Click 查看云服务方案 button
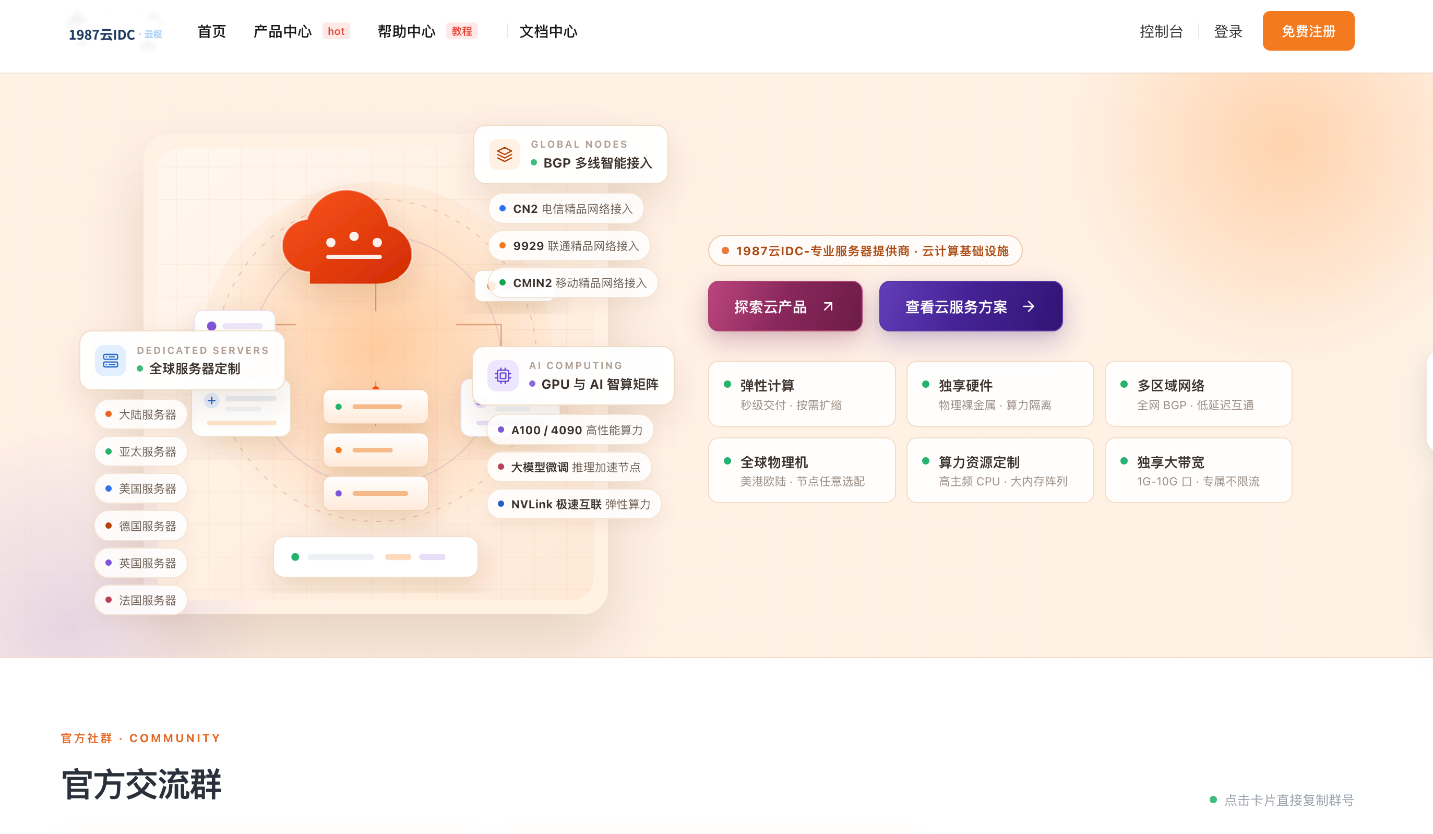The width and height of the screenshot is (1433, 834). pos(971,306)
